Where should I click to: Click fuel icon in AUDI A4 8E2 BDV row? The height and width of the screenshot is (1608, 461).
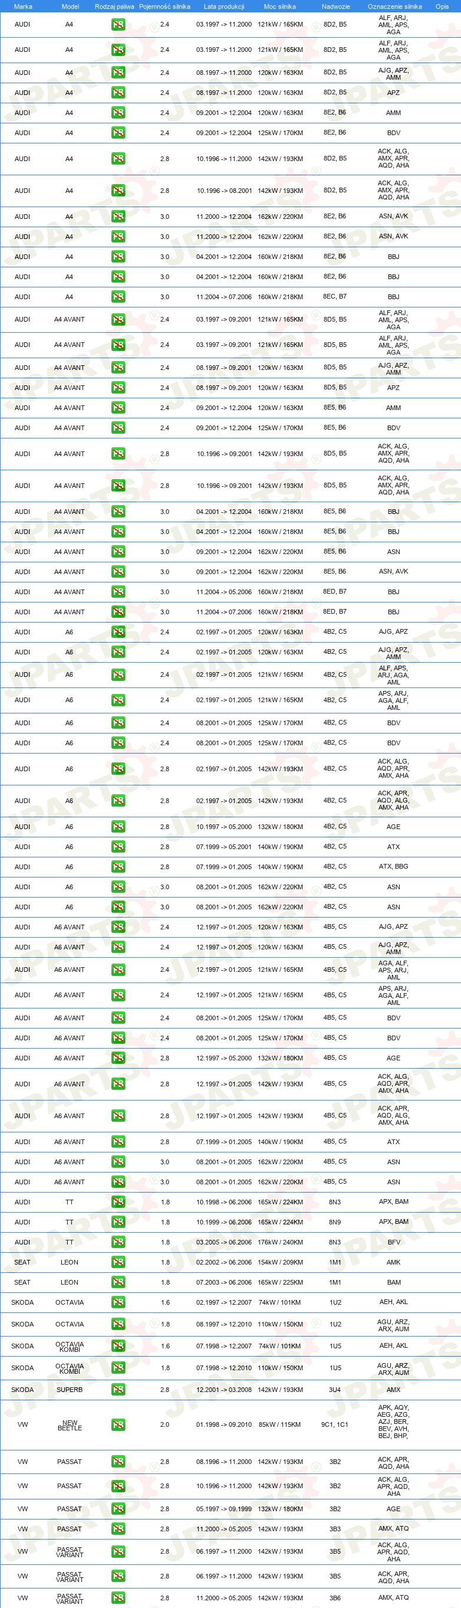click(118, 132)
